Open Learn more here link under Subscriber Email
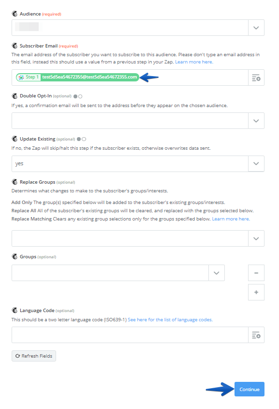The width and height of the screenshot is (279, 409). coord(194,62)
